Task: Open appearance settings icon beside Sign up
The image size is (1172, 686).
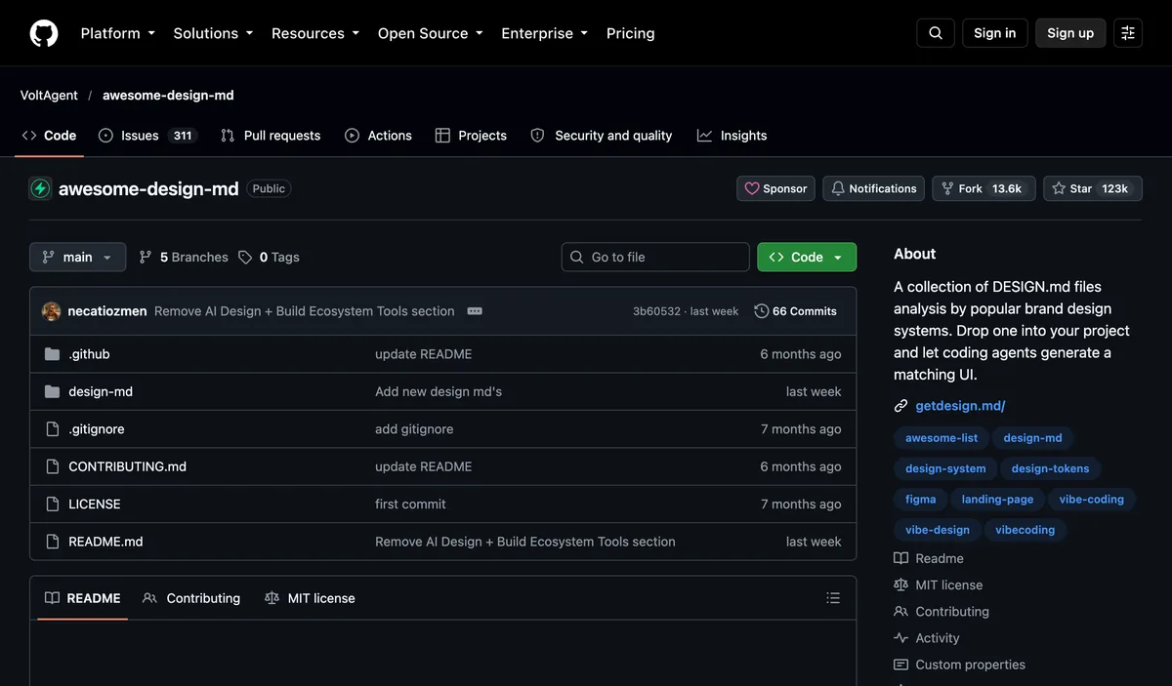Action: 1128,33
